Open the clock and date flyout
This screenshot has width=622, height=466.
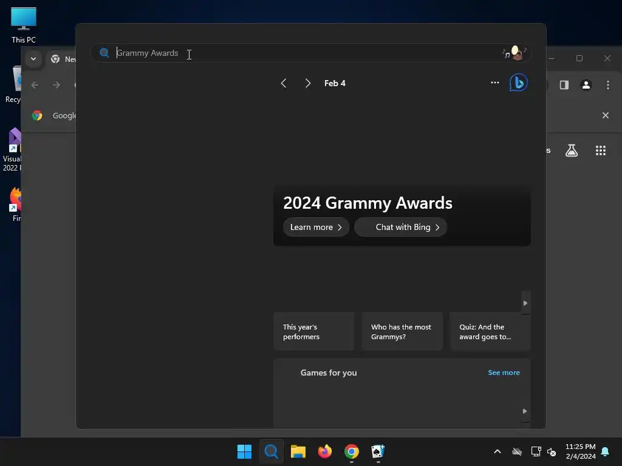pos(581,451)
